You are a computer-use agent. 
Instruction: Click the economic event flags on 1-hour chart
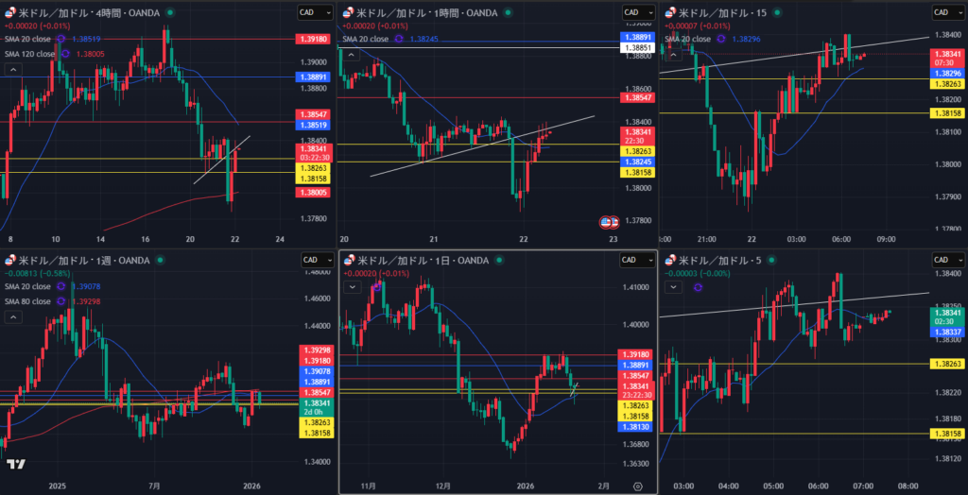pyautogui.click(x=610, y=222)
